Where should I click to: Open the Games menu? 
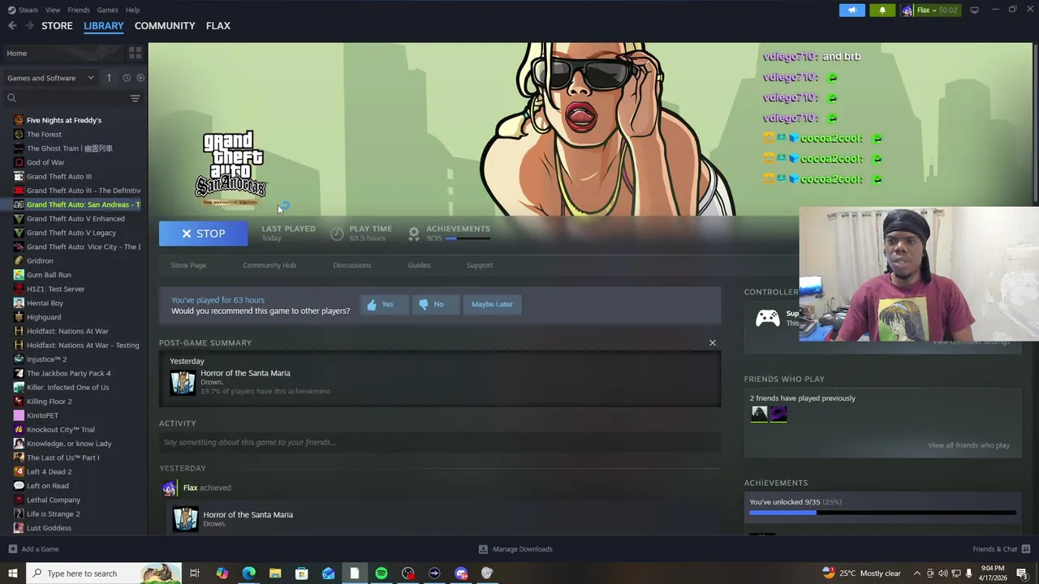pos(107,10)
